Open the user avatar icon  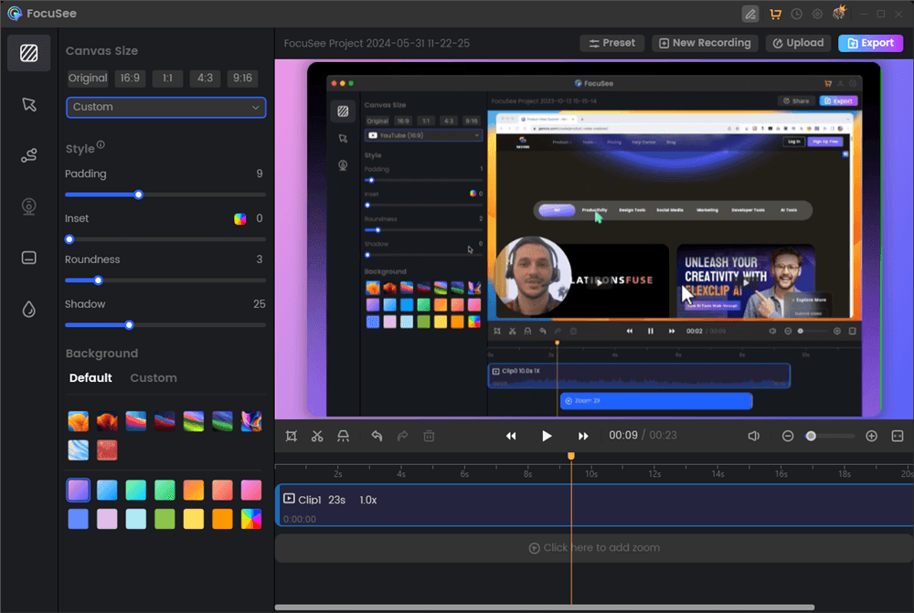pyautogui.click(x=839, y=13)
